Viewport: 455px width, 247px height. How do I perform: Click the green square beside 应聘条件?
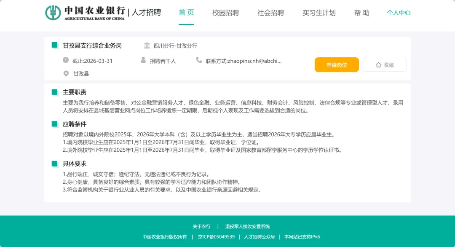coord(54,124)
